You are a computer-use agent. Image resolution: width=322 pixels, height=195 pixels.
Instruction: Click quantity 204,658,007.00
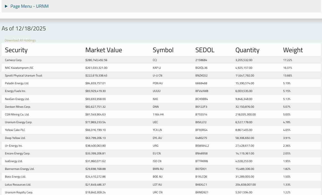tap(246, 185)
